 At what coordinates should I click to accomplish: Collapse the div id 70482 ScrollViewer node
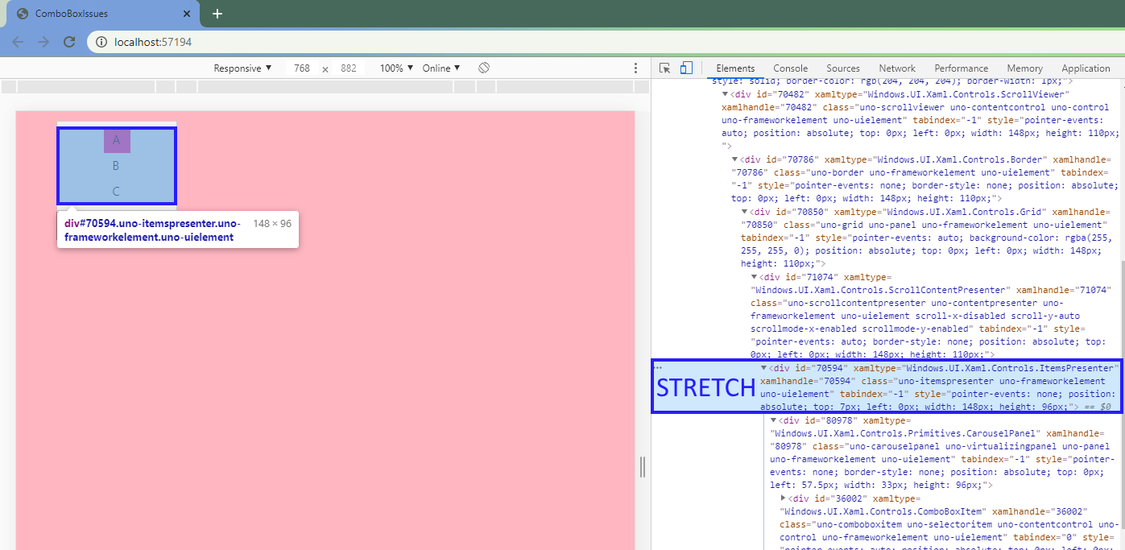(x=725, y=94)
